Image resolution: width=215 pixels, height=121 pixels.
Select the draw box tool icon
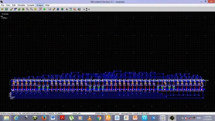11,9
